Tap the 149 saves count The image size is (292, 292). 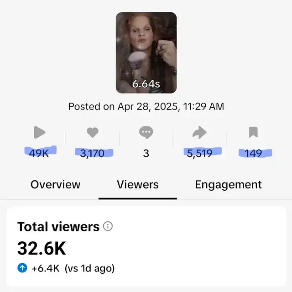click(x=253, y=153)
